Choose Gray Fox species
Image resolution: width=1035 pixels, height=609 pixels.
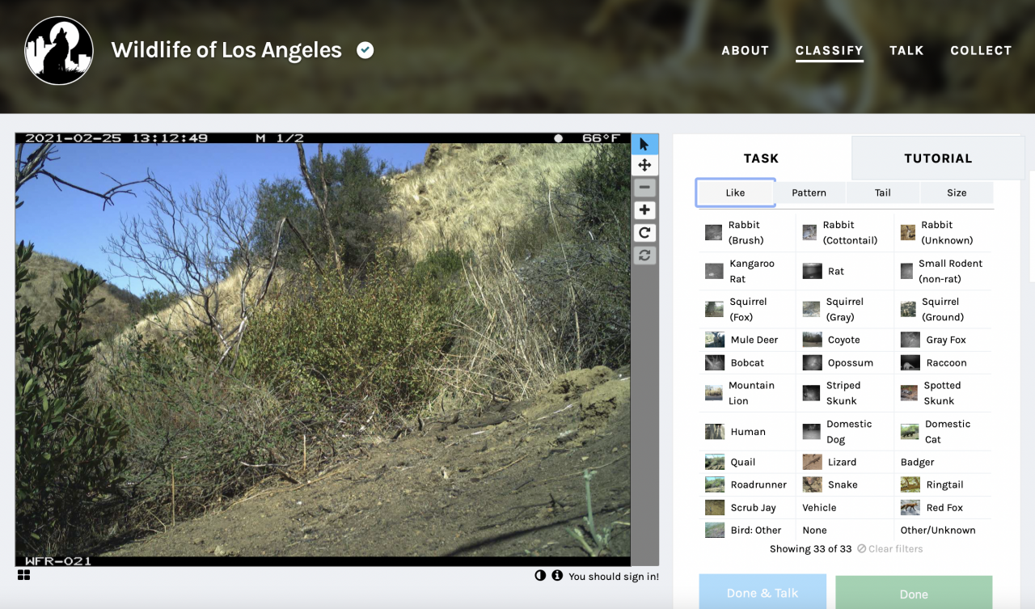click(x=943, y=340)
